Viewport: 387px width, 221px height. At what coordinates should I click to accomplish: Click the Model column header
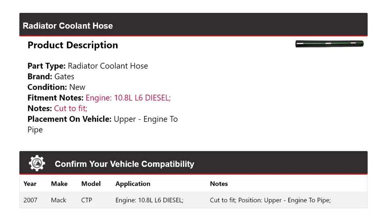tap(91, 184)
